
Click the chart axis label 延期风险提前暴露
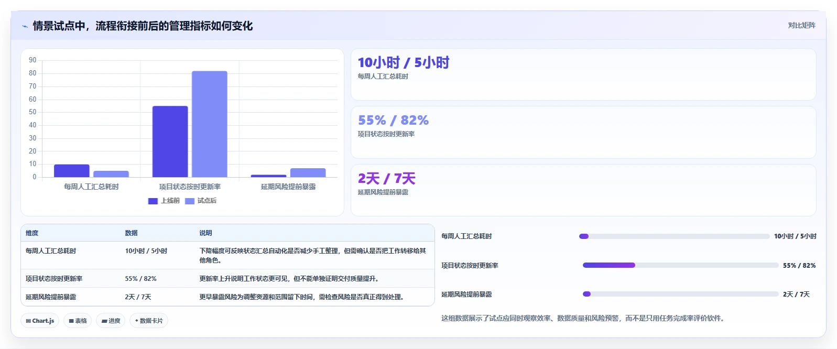(288, 187)
